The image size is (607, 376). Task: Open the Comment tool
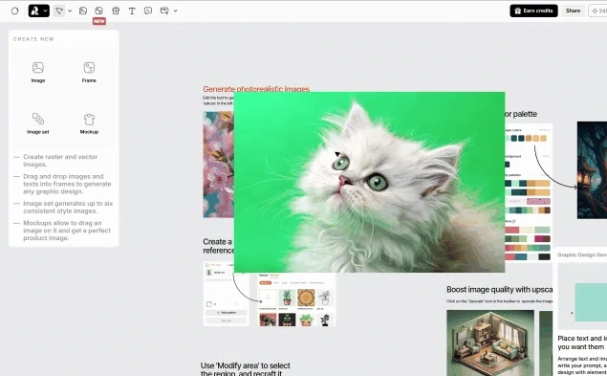[148, 11]
